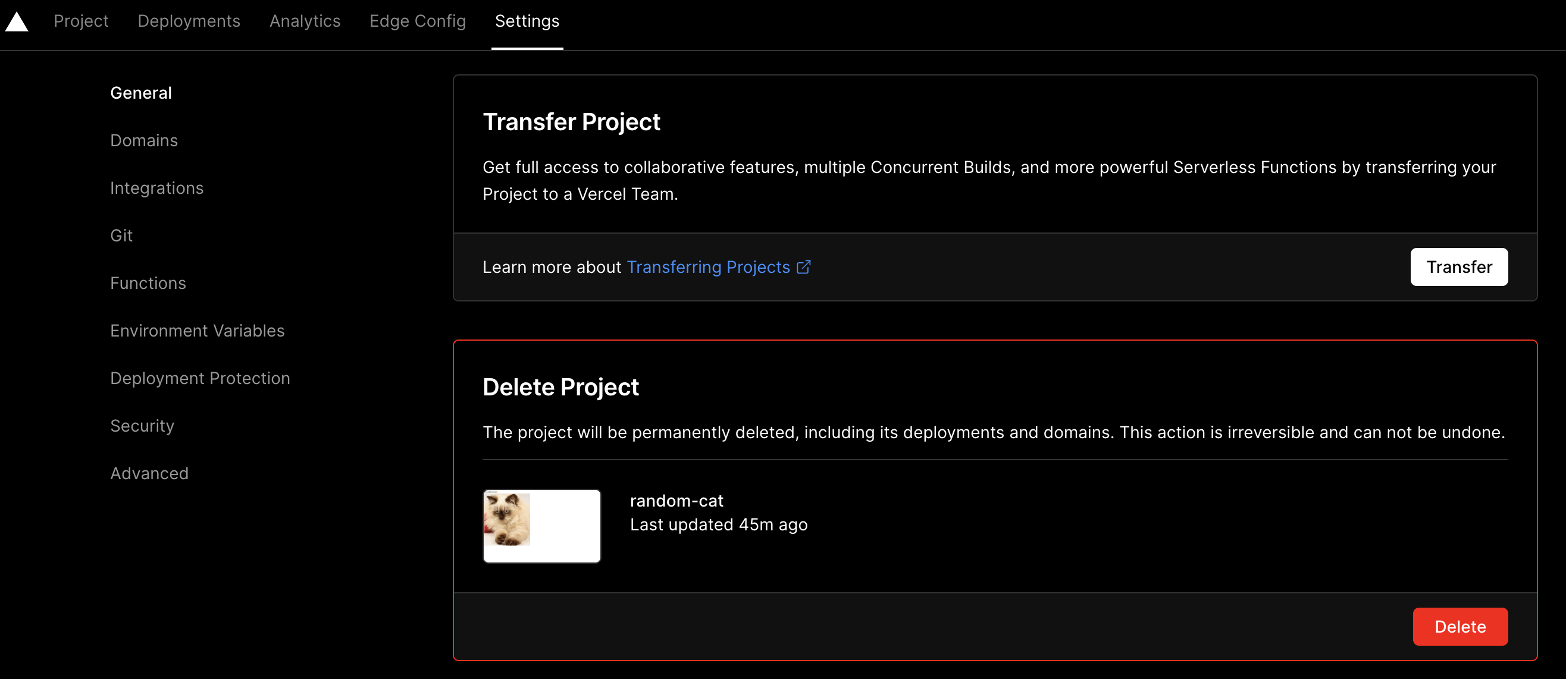1566x679 pixels.
Task: Select the Settings tab
Action: tap(527, 21)
